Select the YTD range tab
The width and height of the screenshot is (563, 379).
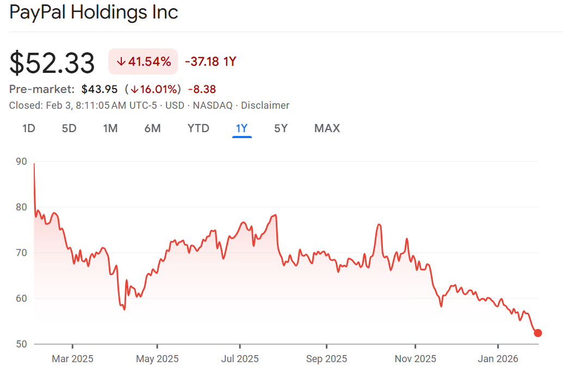pos(198,128)
